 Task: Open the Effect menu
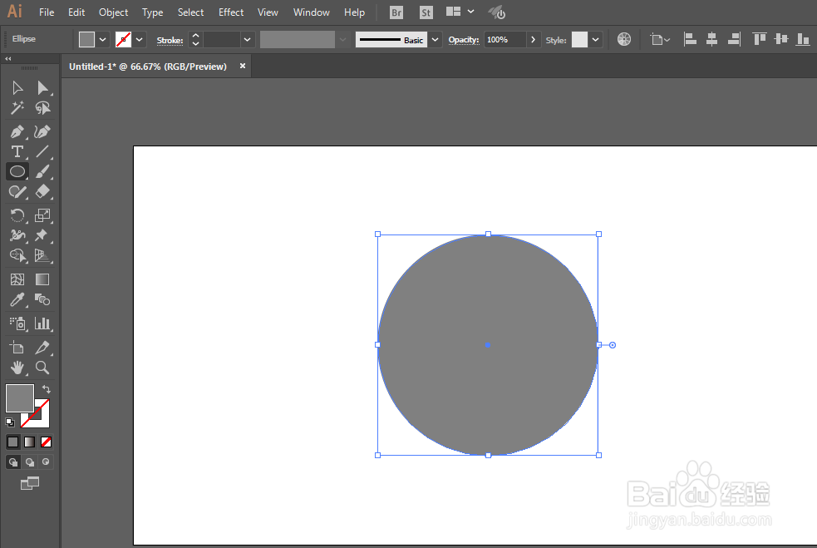pos(231,12)
